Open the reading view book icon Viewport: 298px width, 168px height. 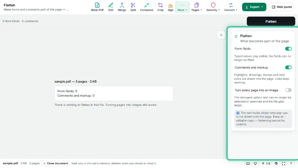[x=248, y=164]
